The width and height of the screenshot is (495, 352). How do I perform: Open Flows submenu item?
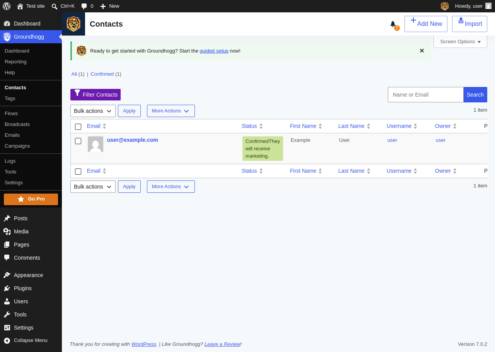click(x=31, y=114)
